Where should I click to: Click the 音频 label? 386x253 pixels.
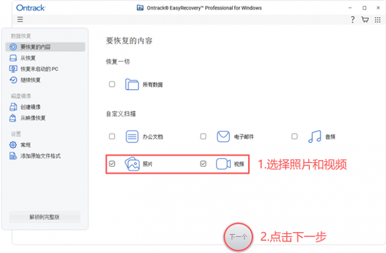(x=330, y=137)
